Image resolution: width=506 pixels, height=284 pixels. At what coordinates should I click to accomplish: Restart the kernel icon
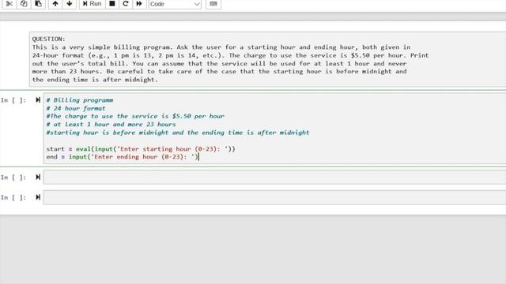(126, 4)
